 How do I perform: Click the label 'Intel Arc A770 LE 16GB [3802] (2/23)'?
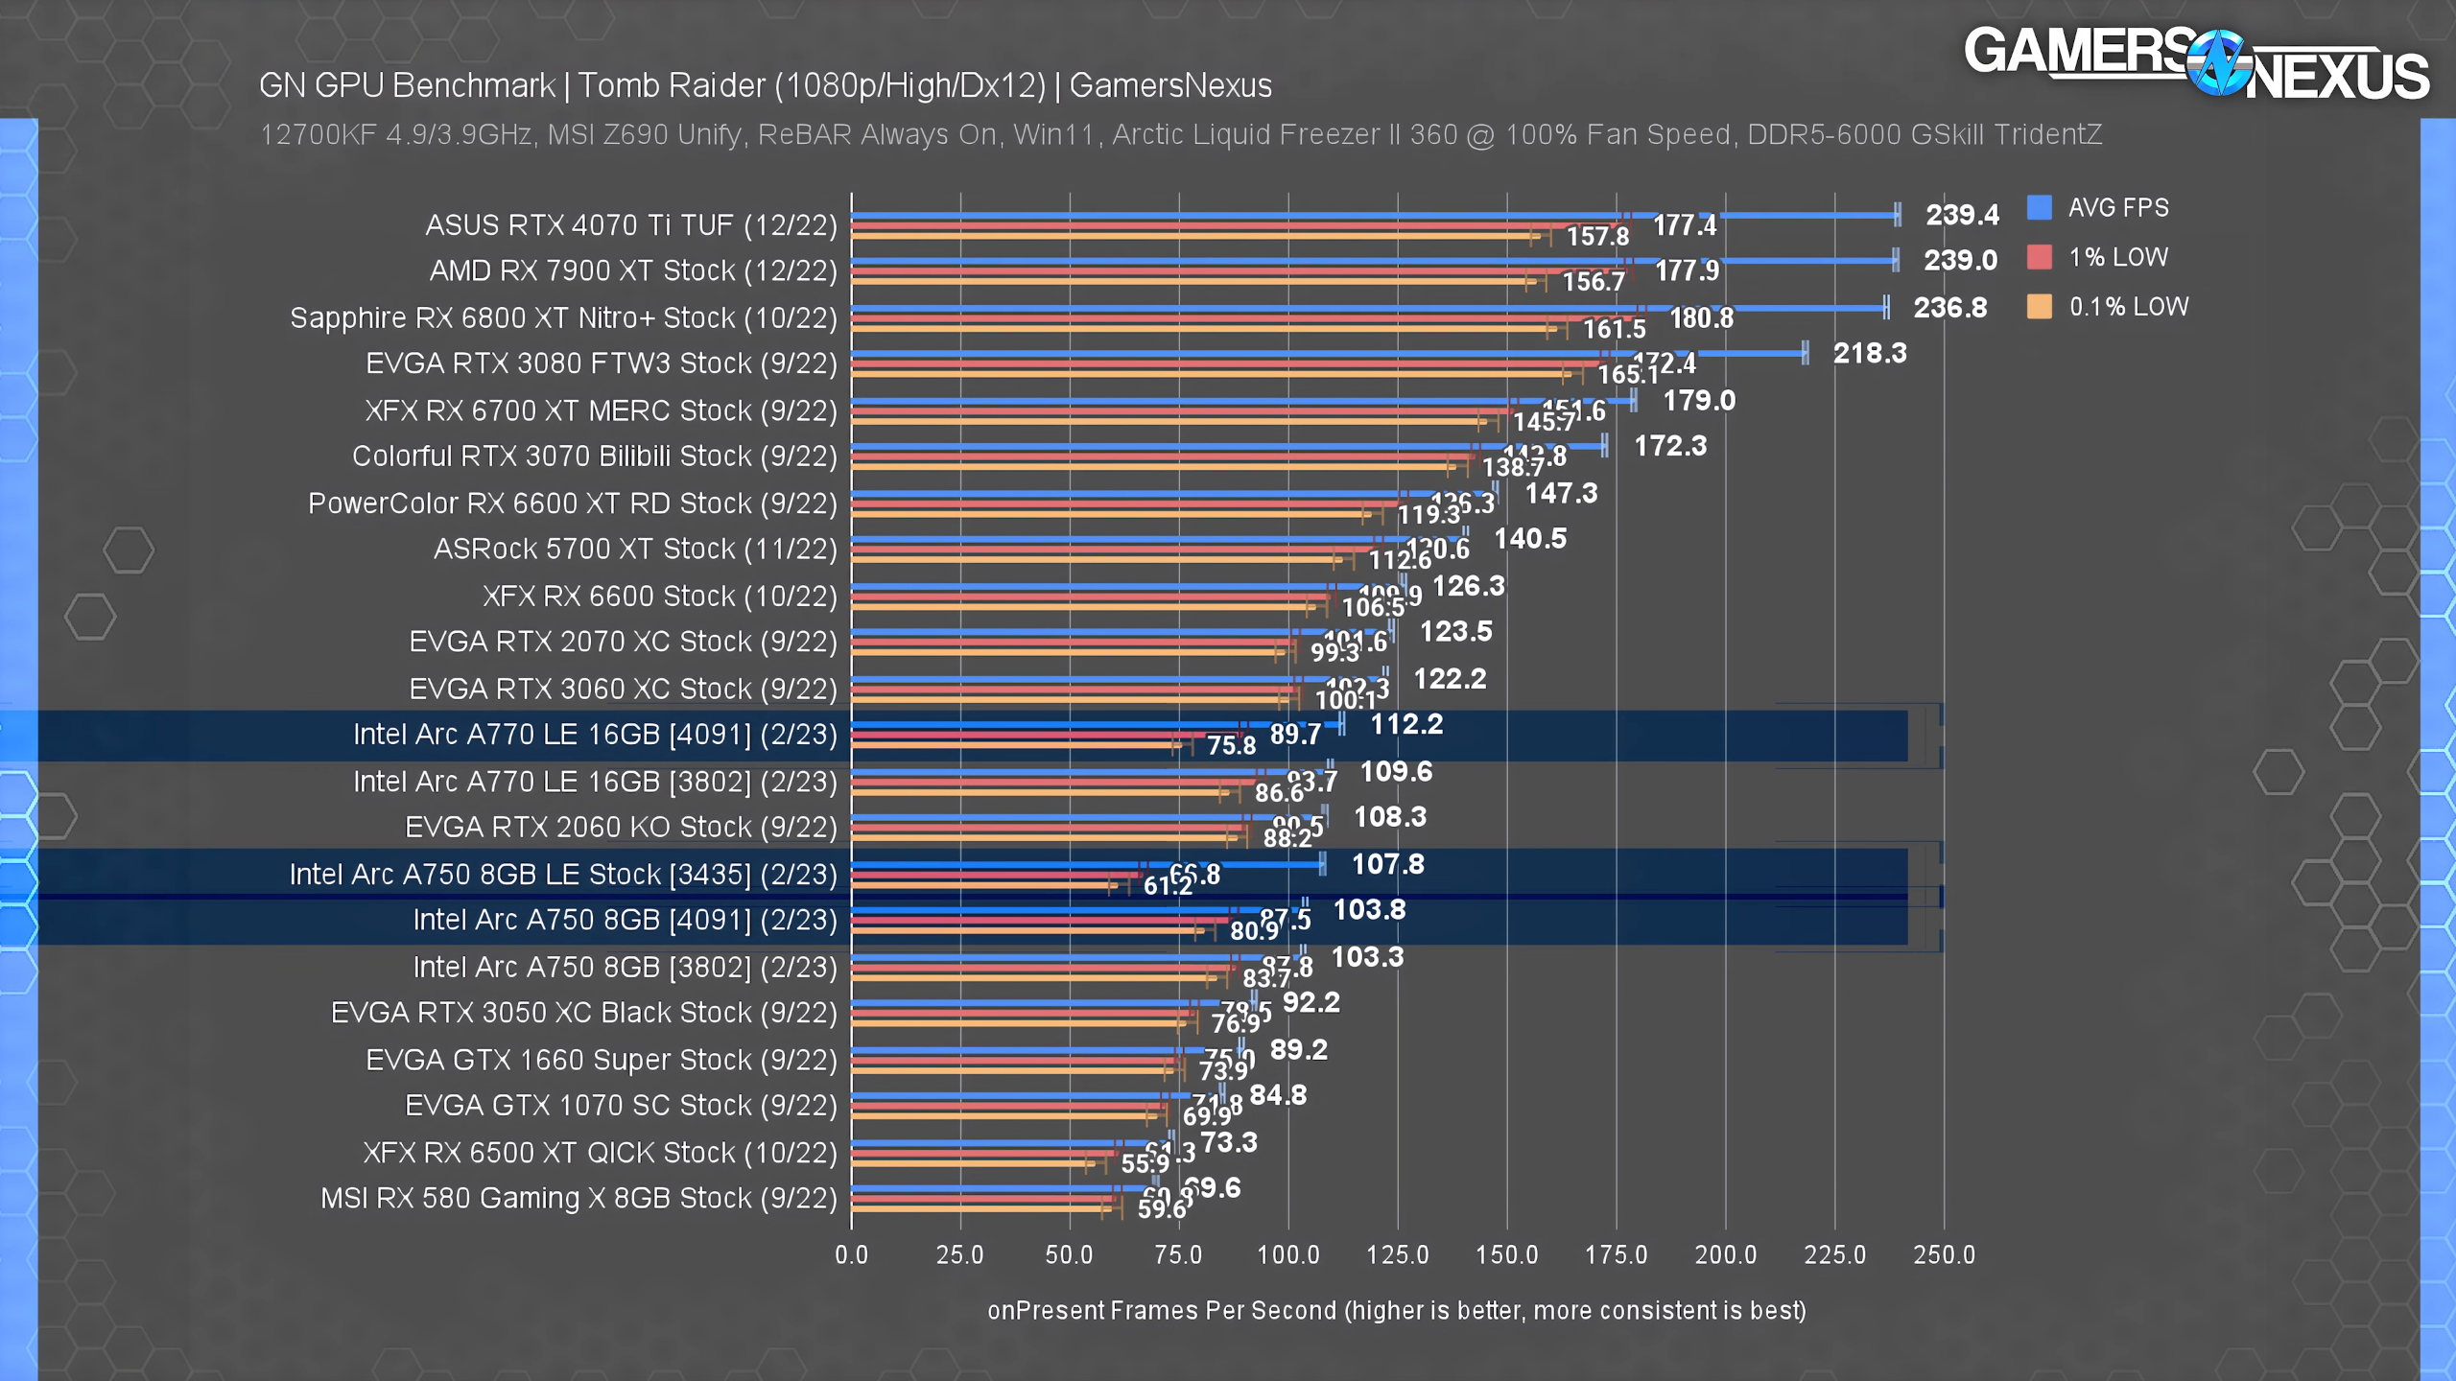[x=595, y=783]
